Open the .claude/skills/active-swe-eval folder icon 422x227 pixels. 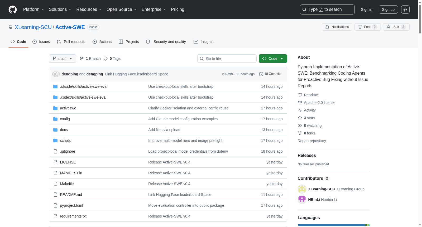tap(55, 86)
